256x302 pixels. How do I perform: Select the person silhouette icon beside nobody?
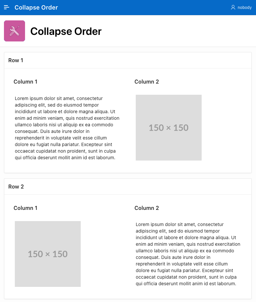(233, 7)
